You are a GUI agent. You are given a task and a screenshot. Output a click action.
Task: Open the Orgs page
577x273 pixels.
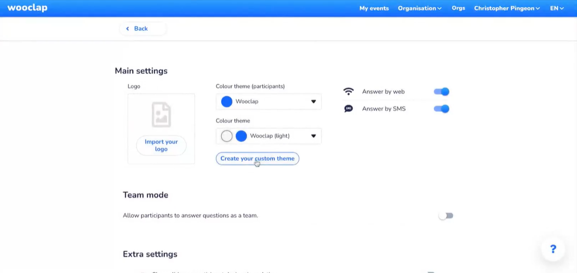click(458, 8)
